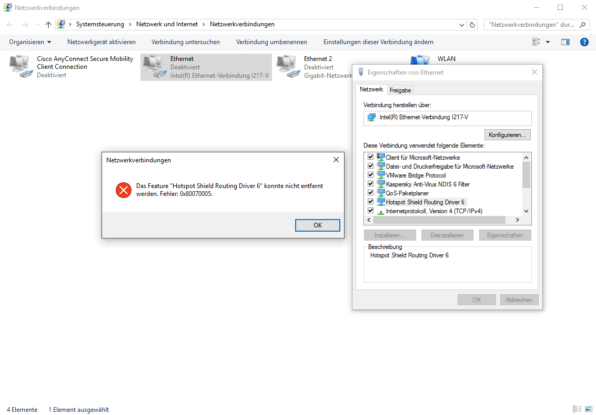Open the view options dropdown arrow
Viewport: 596px width, 415px height.
548,42
